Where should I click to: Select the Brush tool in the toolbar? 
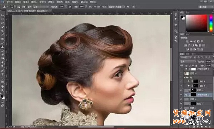(x=2, y=43)
